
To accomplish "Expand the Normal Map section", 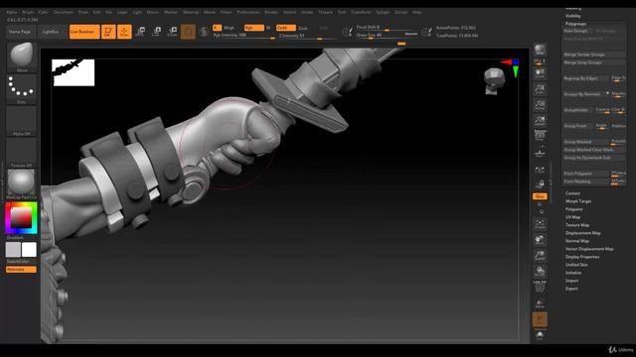I will pyautogui.click(x=577, y=241).
